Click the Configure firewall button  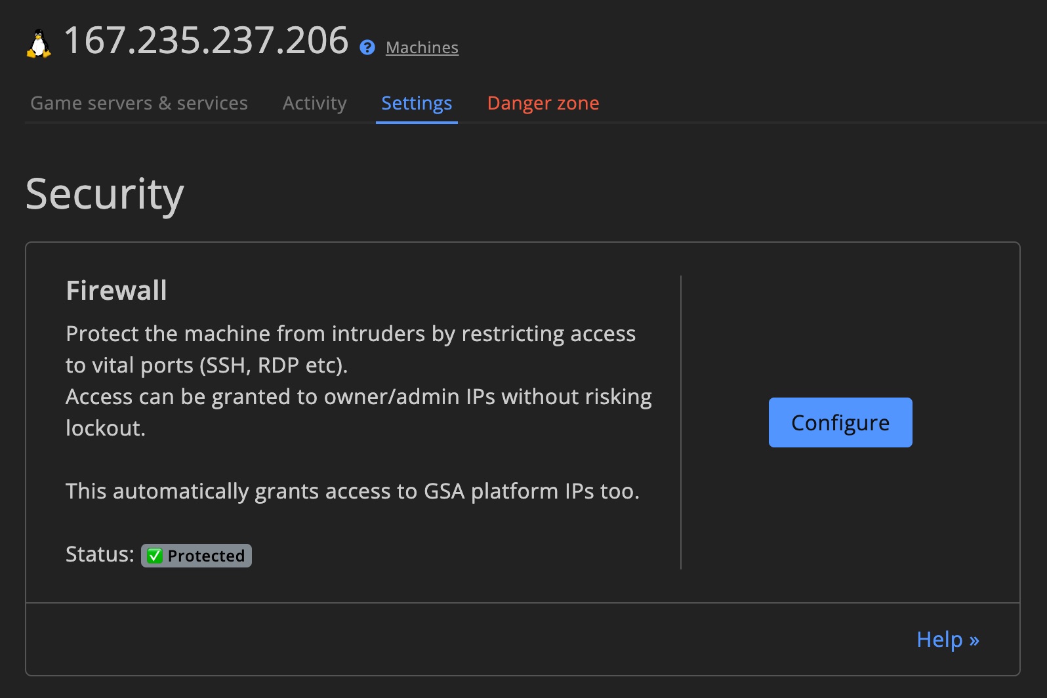click(x=840, y=422)
